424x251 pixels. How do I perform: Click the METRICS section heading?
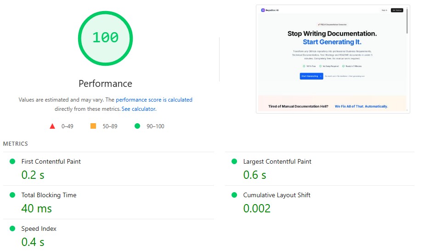tap(16, 144)
